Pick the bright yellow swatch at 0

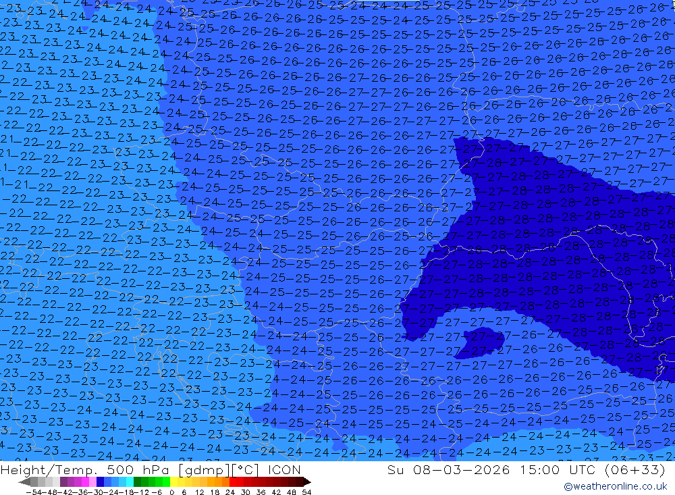(174, 481)
